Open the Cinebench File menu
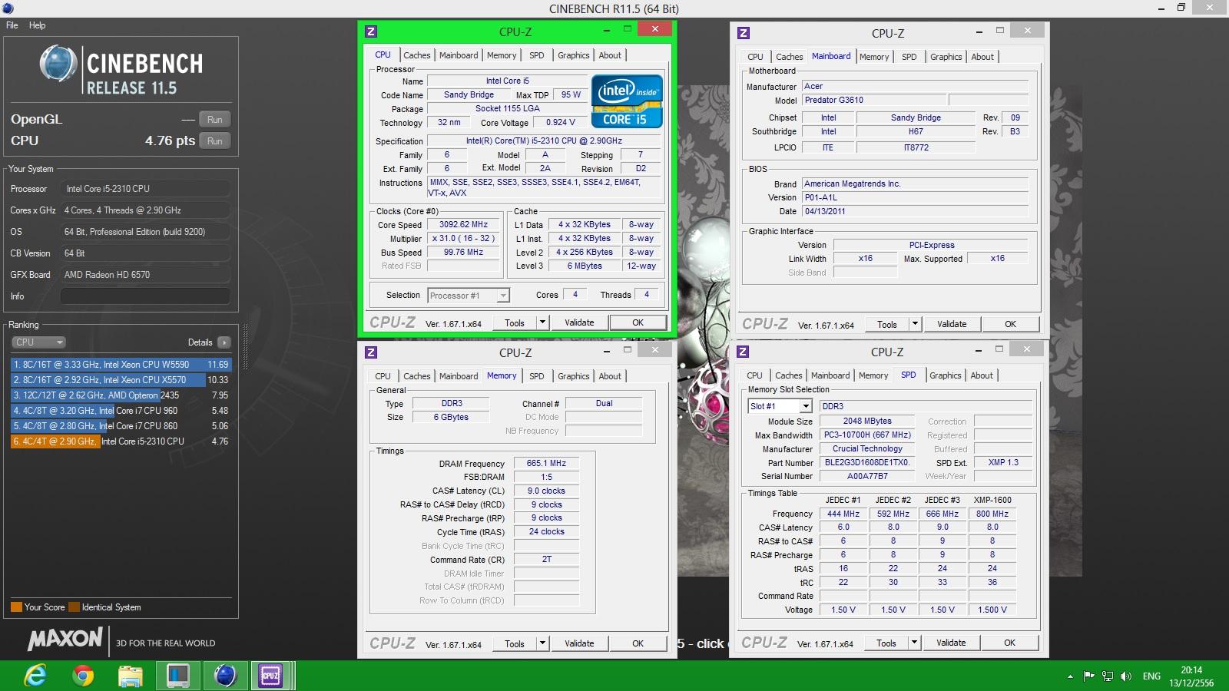The height and width of the screenshot is (691, 1229). [12, 25]
